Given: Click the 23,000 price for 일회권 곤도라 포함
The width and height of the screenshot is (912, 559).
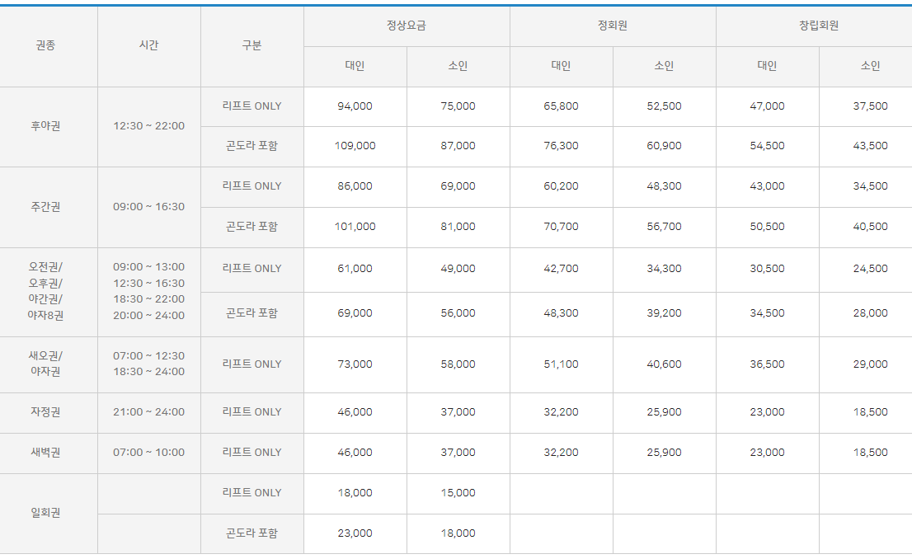Looking at the screenshot, I should click(355, 533).
